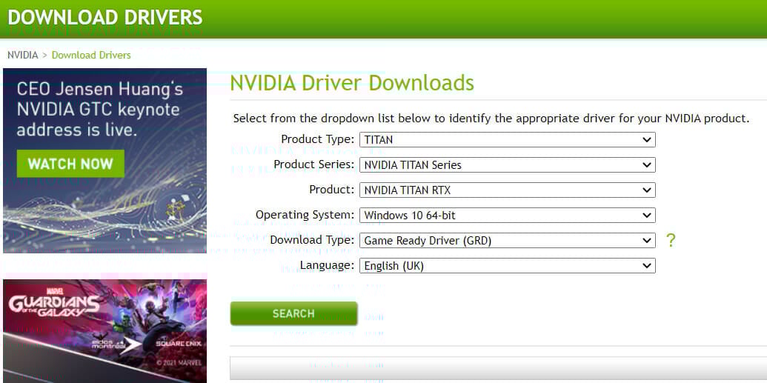Open the Guardians of the Galaxy banner
The height and width of the screenshot is (383, 767).
pyautogui.click(x=104, y=331)
